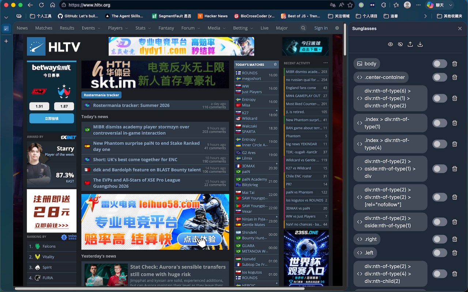Open the MIBR dismiss academy player article
The image size is (468, 292).
click(155, 130)
